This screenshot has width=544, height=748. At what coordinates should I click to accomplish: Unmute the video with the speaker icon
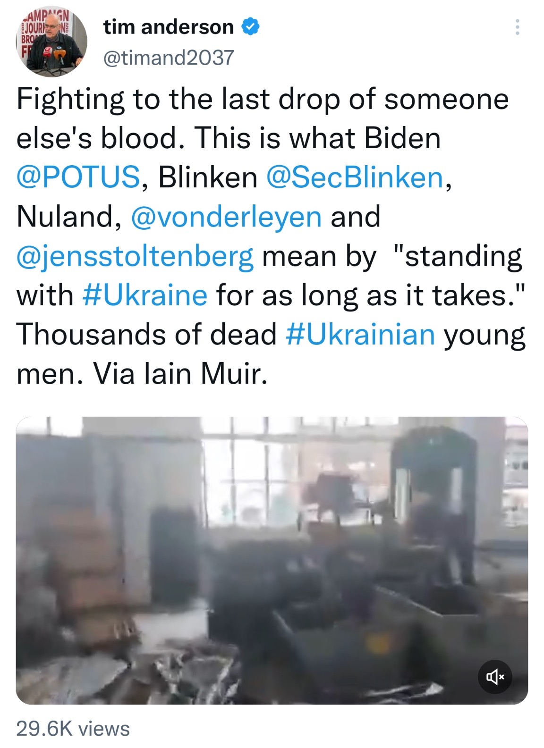pyautogui.click(x=495, y=677)
